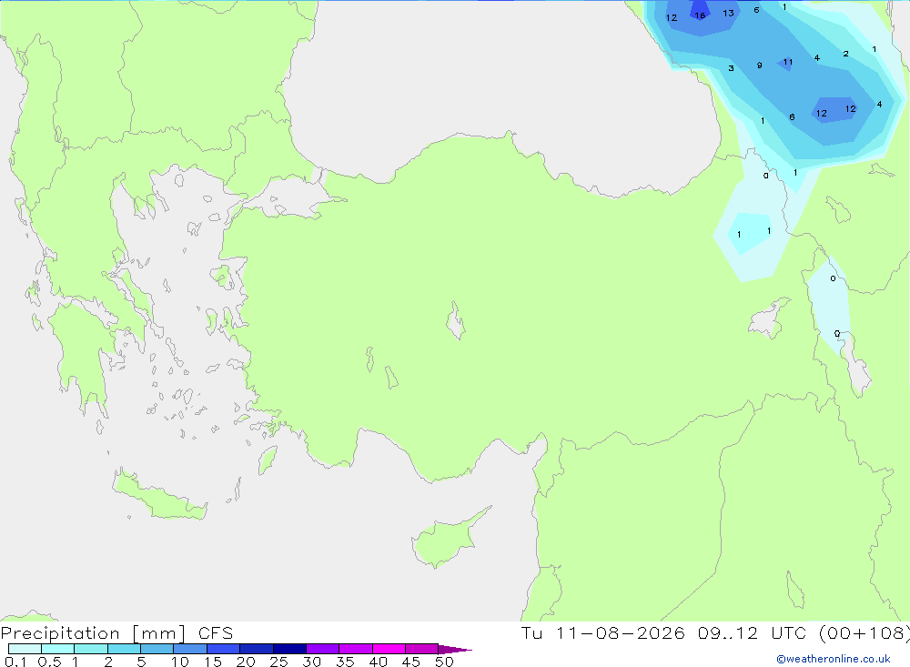Click the purple arrow above 50 in legend
This screenshot has width=910, height=667.
454,649
